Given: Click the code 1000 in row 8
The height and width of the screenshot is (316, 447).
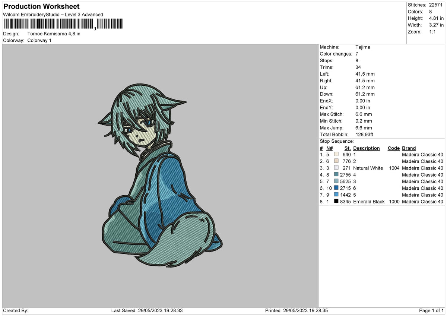Looking at the screenshot, I should click(394, 202).
